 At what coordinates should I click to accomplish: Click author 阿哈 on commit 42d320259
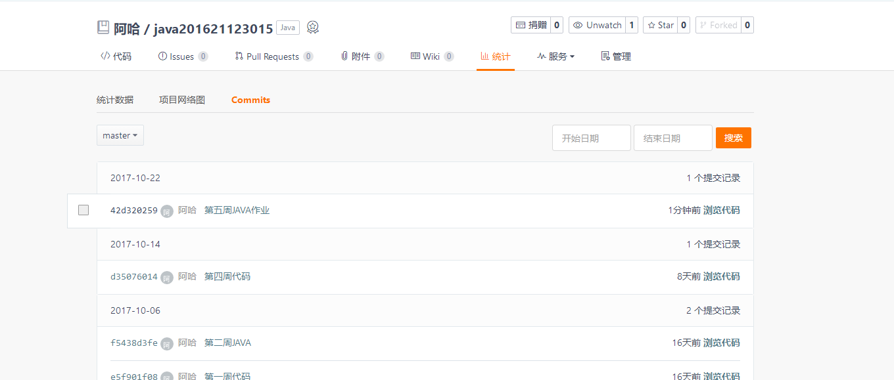pos(187,211)
